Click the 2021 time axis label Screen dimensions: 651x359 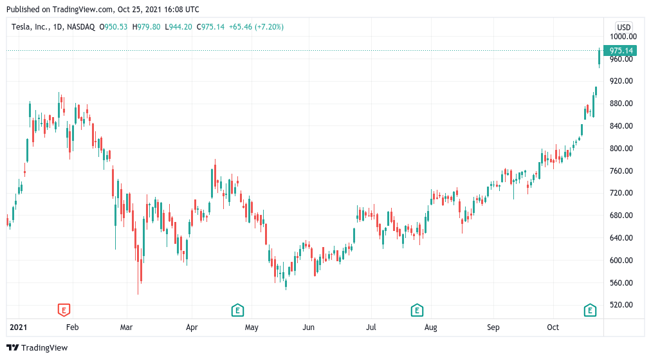click(x=18, y=327)
